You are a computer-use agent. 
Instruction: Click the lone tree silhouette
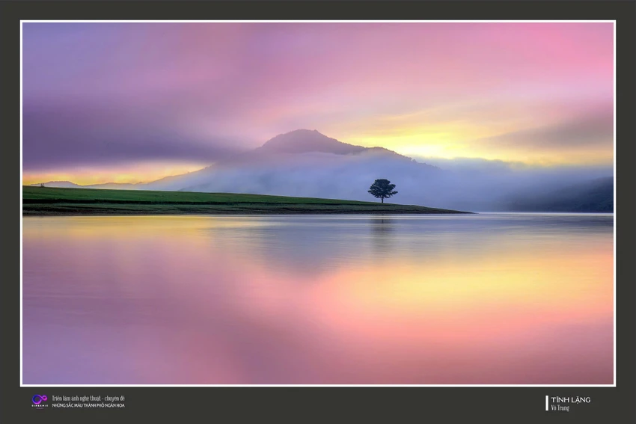382,191
